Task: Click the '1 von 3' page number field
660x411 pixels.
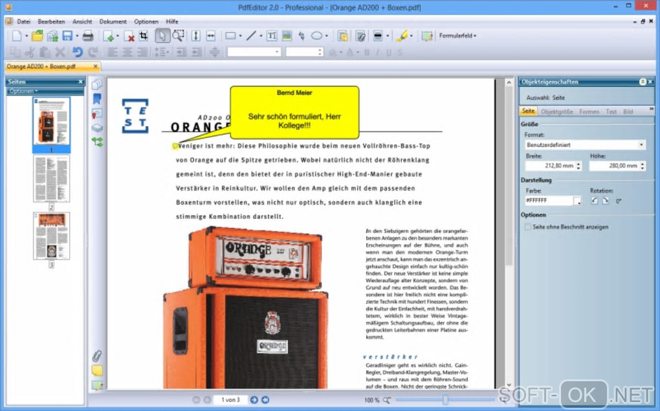Action: (x=230, y=399)
